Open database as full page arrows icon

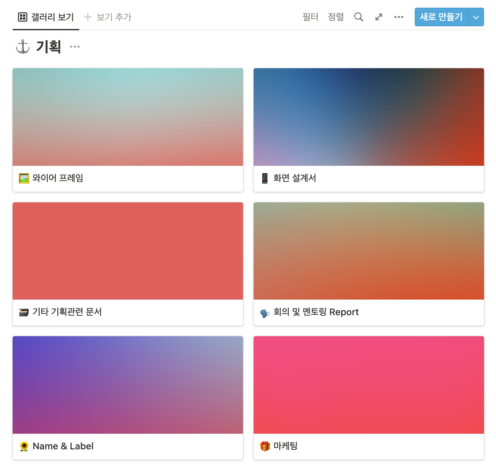pos(379,17)
